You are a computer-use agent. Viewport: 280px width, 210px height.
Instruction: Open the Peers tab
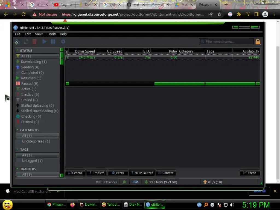pos(118,173)
